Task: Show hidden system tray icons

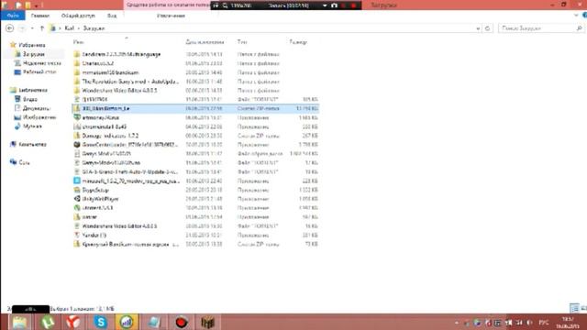Action: 457,322
